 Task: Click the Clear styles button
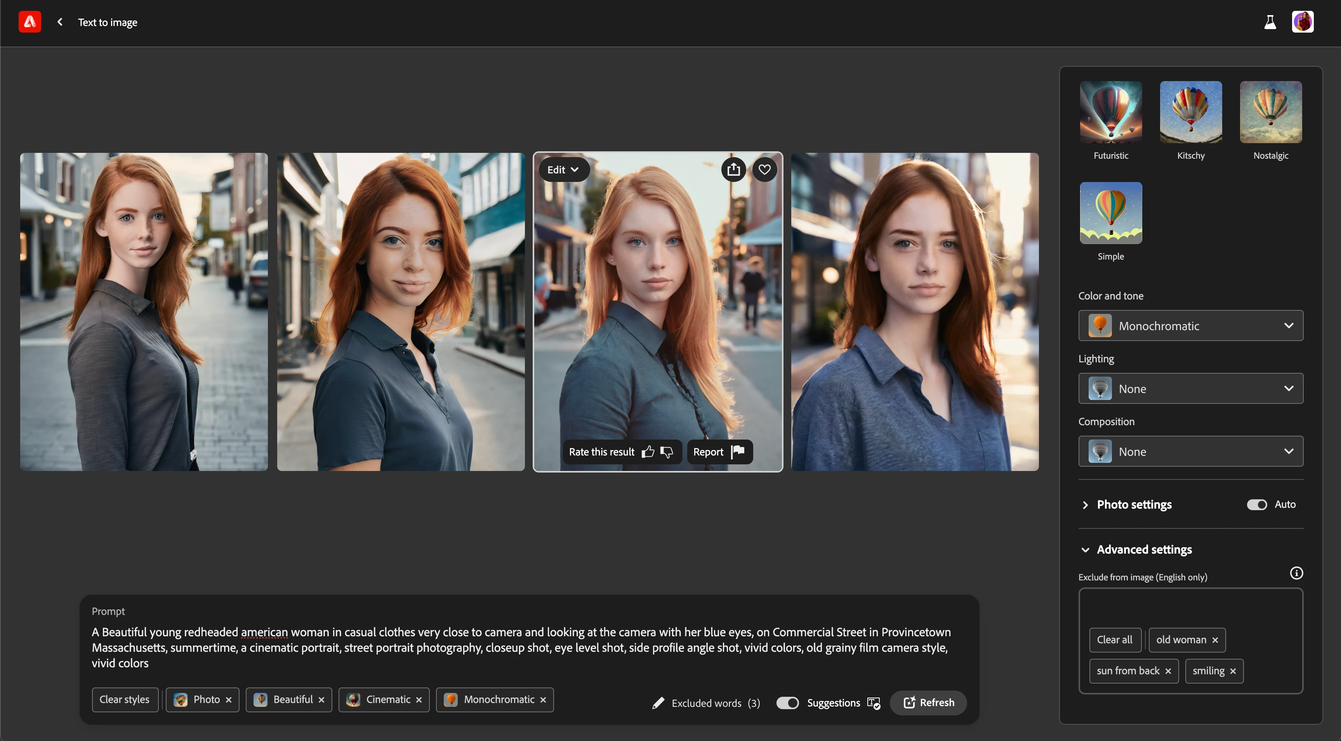click(x=124, y=700)
